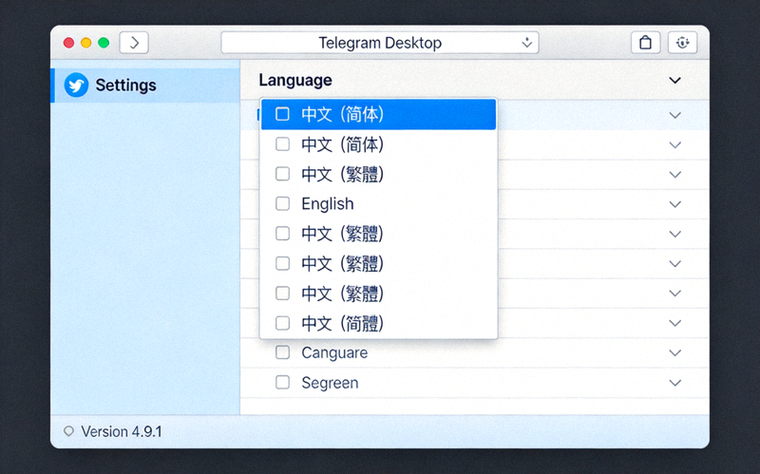Click the Settings label in the sidebar

[125, 85]
